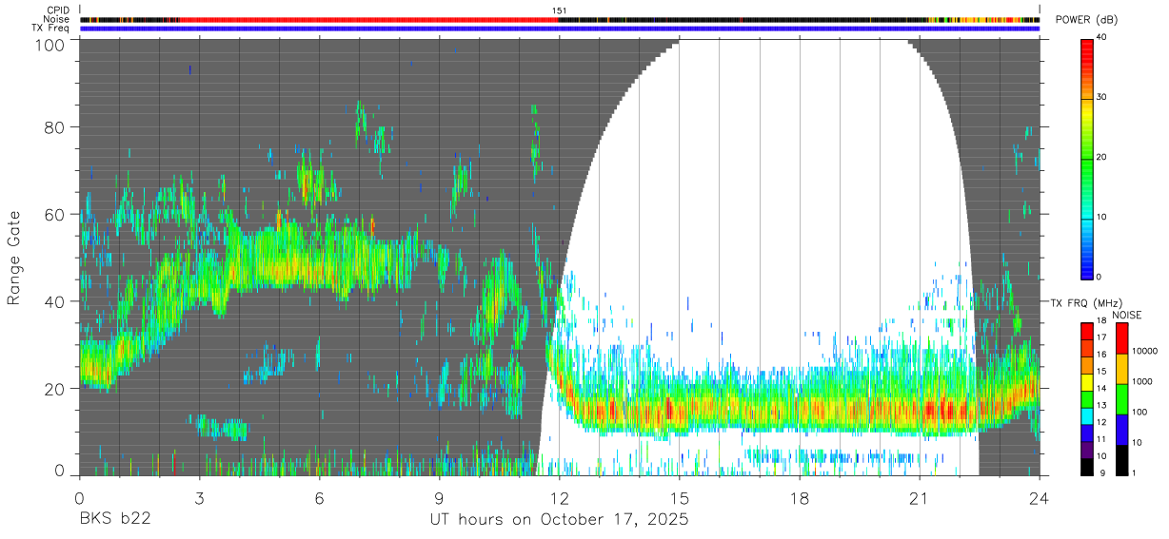
Task: Click the blue TX Freq strip above the plot
Action: pyautogui.click(x=559, y=29)
